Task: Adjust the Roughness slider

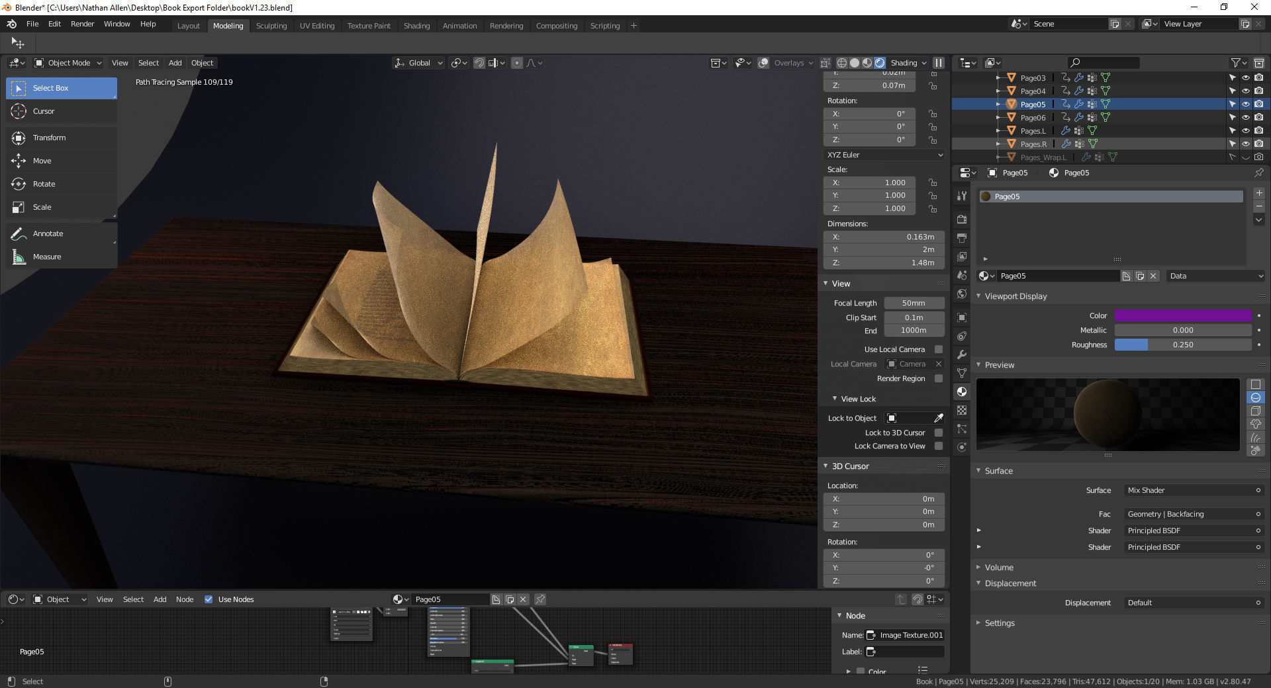Action: [1183, 345]
